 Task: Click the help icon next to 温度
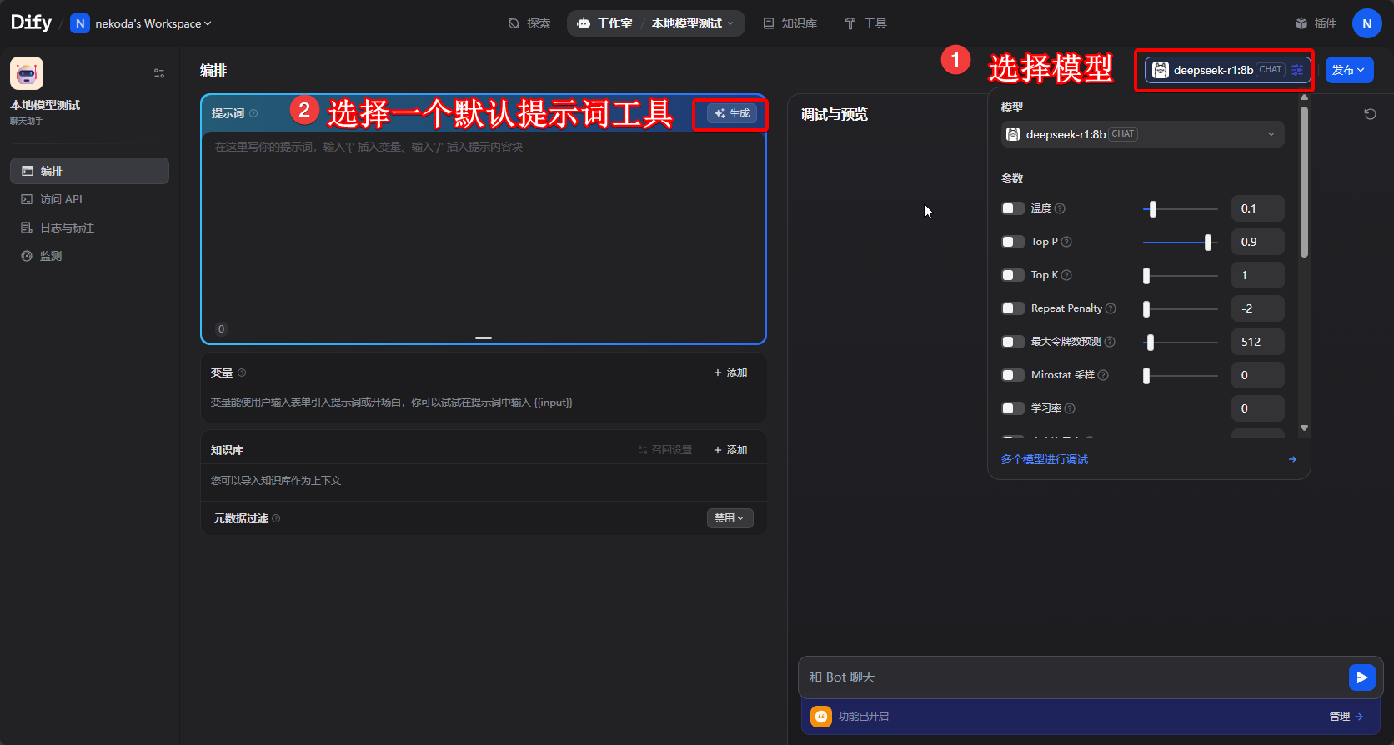tap(1060, 208)
